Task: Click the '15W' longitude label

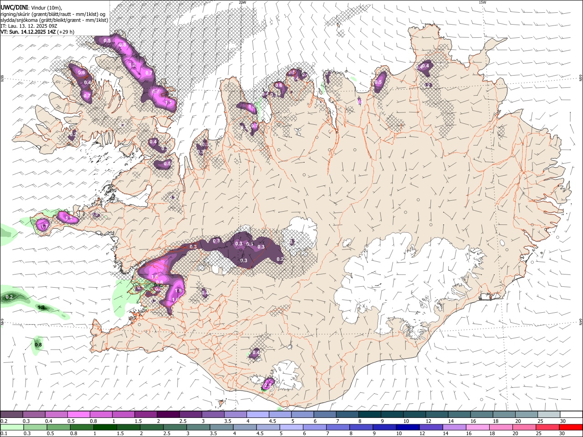Action: [x=482, y=2]
